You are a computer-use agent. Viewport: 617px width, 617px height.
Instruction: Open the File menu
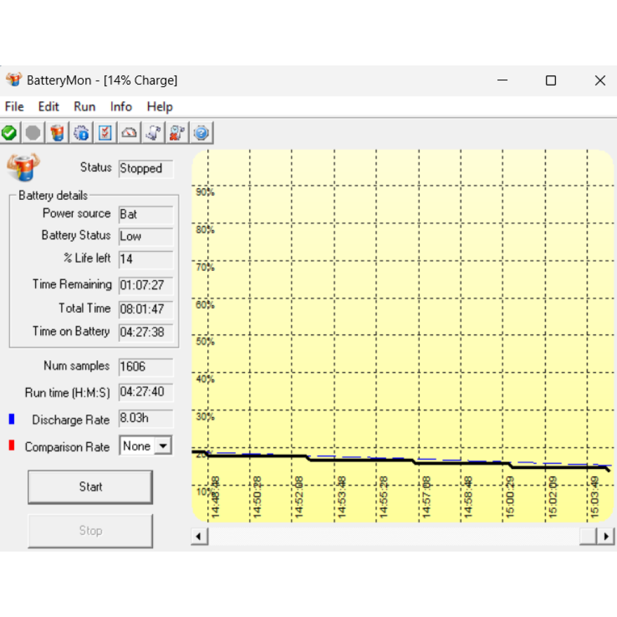14,107
